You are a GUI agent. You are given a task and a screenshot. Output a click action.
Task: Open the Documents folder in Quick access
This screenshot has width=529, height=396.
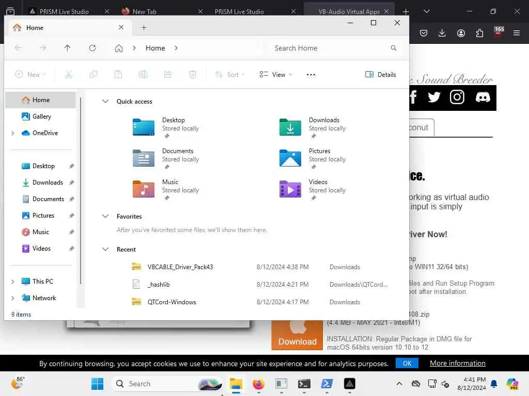coord(166,158)
